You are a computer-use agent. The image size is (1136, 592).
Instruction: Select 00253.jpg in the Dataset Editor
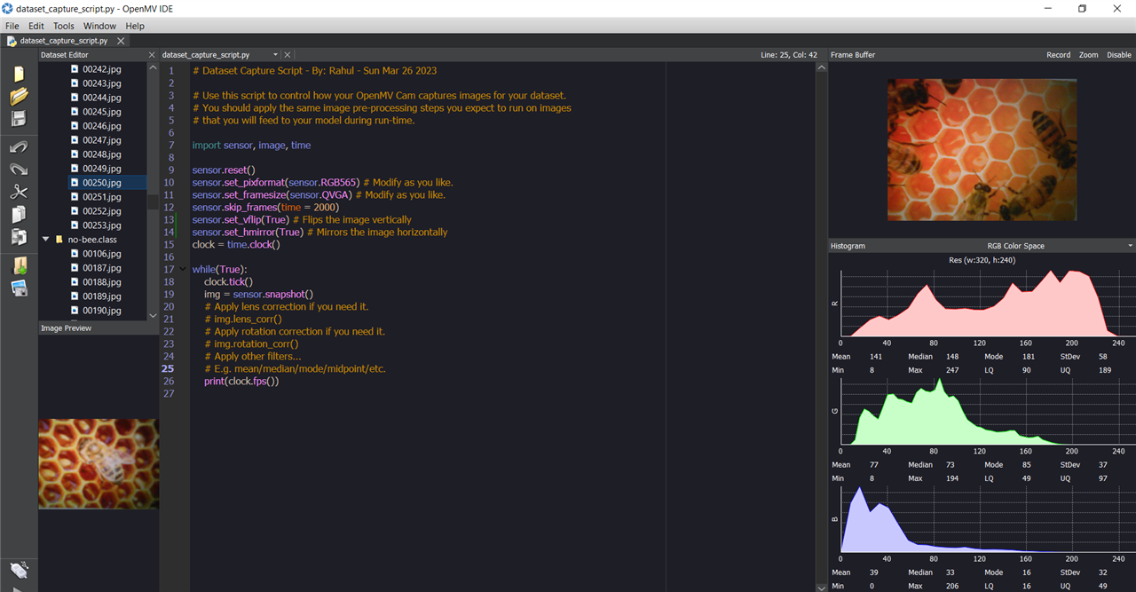101,225
